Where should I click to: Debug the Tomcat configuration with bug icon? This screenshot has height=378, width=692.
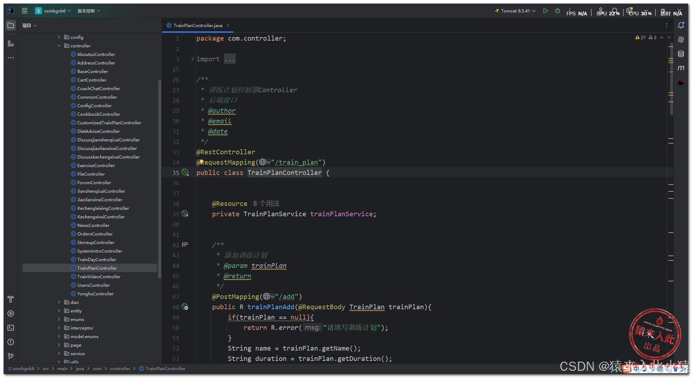[558, 11]
